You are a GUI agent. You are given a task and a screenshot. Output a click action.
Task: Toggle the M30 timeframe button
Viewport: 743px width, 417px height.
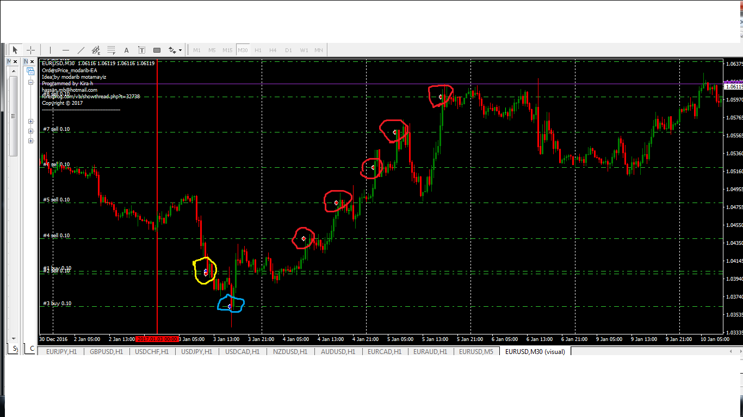coord(243,50)
